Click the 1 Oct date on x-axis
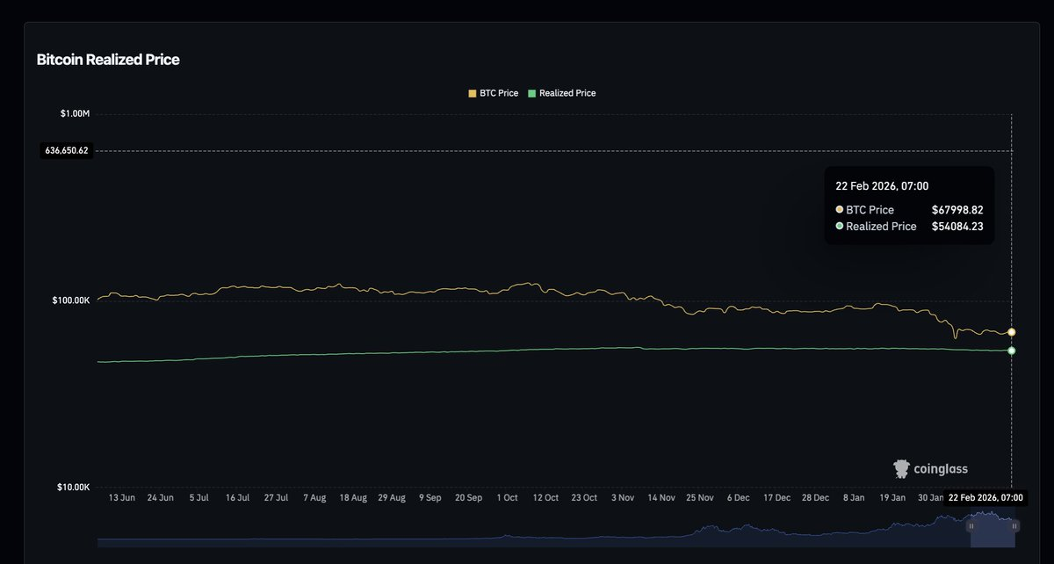This screenshot has height=564, width=1054. pos(507,498)
